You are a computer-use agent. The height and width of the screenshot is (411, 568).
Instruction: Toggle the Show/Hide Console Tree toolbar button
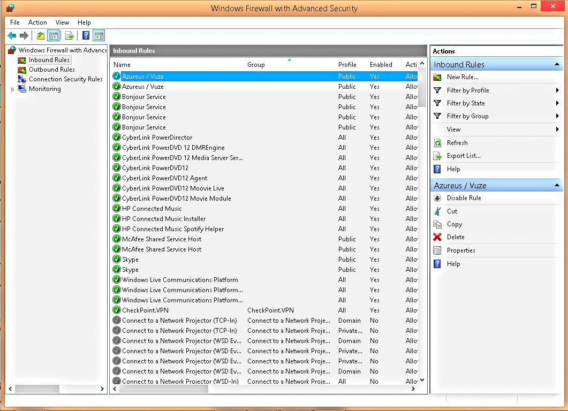pos(53,35)
